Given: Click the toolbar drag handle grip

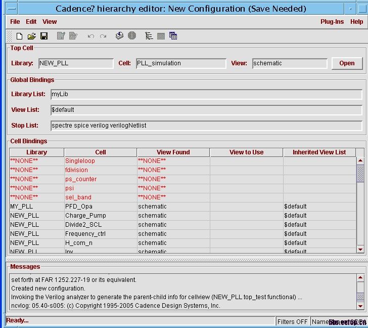Looking at the screenshot, I should pos(9,36).
